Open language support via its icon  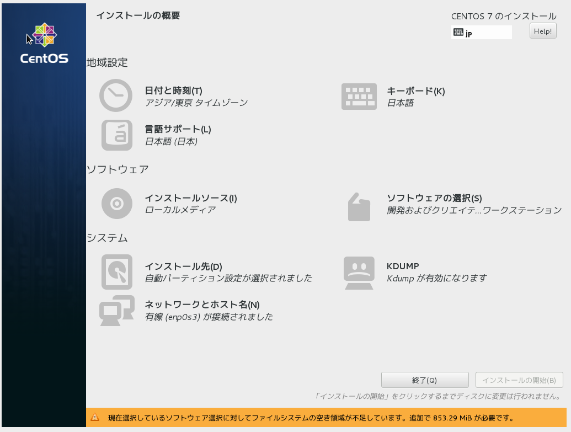coord(116,135)
